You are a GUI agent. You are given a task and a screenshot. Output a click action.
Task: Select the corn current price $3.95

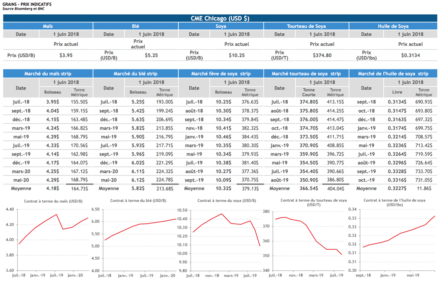[x=66, y=55]
